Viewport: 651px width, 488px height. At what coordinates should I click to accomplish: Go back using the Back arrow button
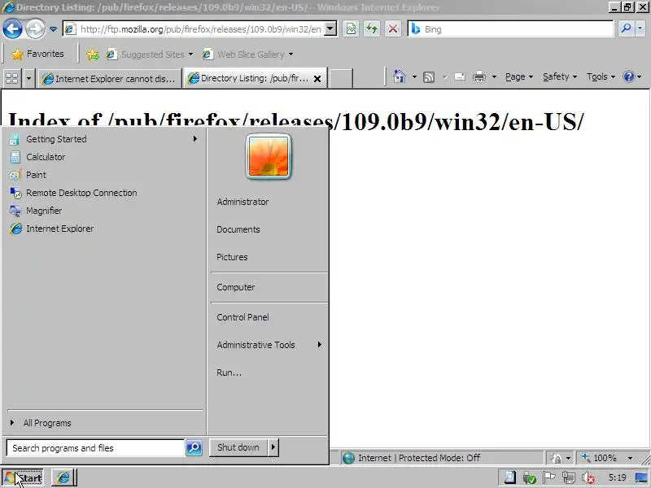tap(12, 29)
